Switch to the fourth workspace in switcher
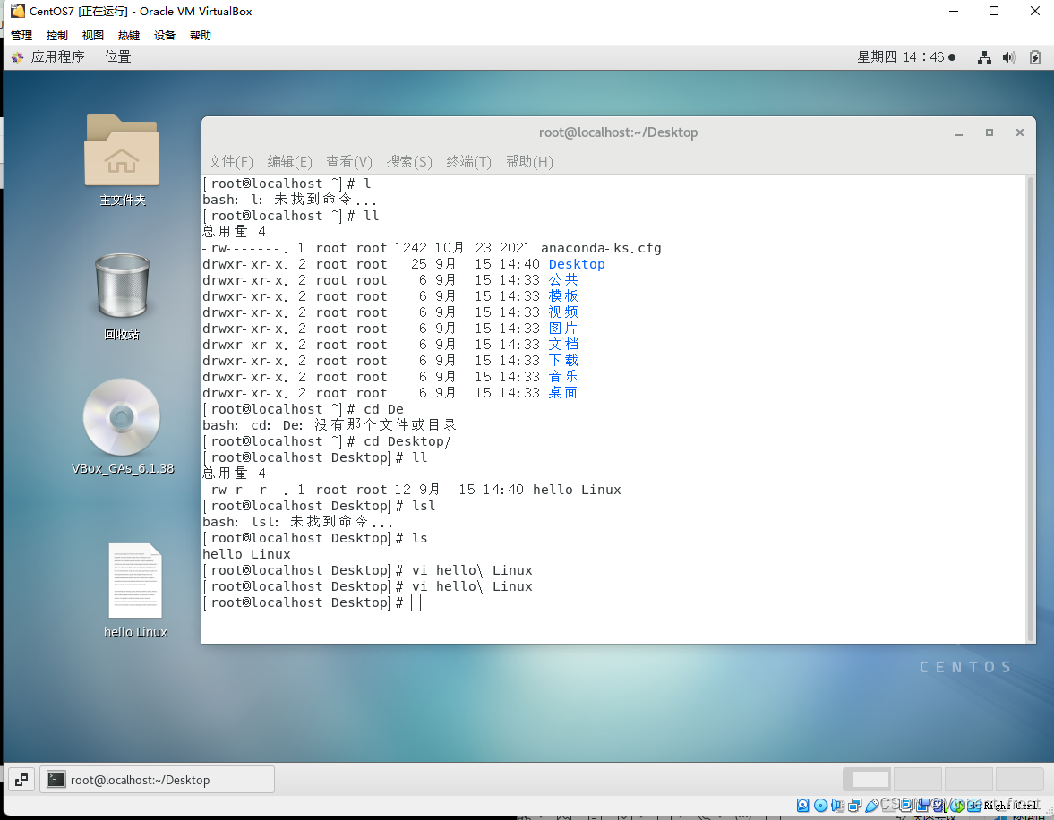This screenshot has width=1054, height=820. 1020,780
